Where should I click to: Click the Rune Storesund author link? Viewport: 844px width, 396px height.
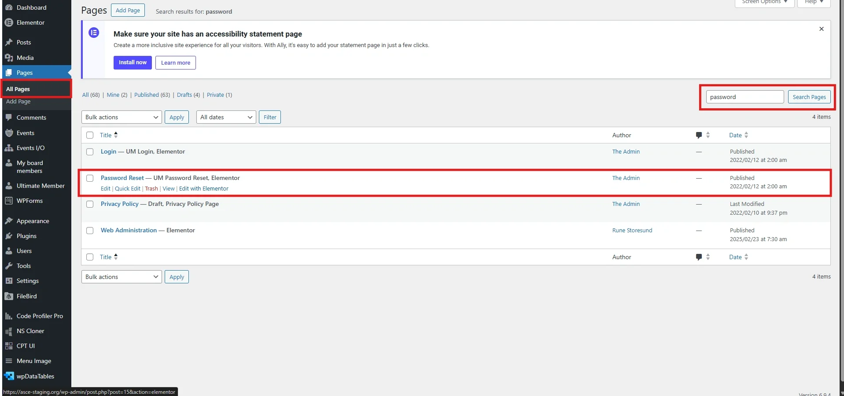pyautogui.click(x=632, y=231)
